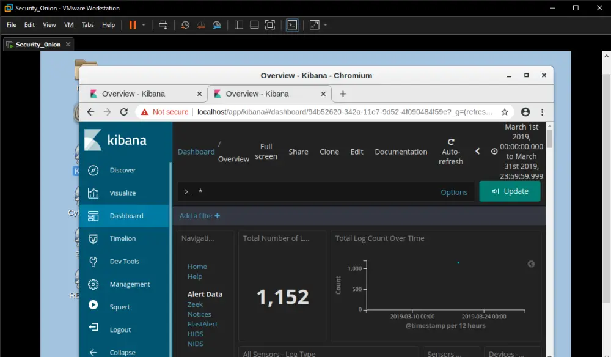Click the Kibana page scrollbar

549,139
